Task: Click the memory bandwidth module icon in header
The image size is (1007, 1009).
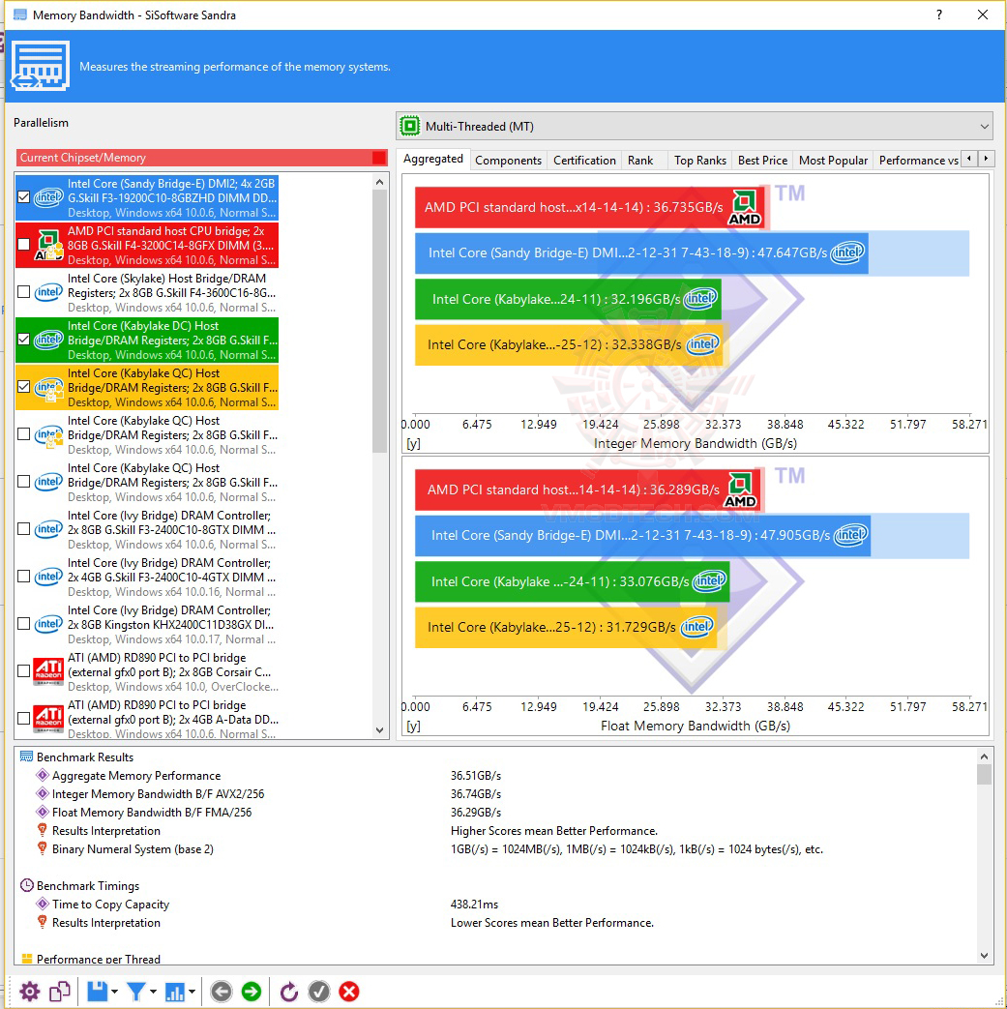Action: coord(40,66)
